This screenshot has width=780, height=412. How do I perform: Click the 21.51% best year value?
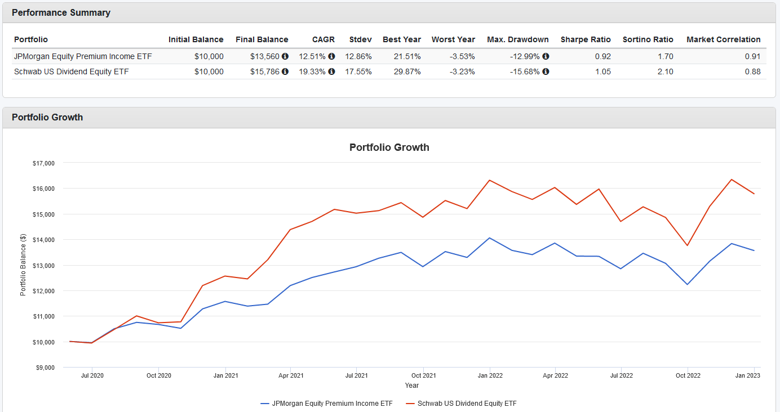pos(407,56)
